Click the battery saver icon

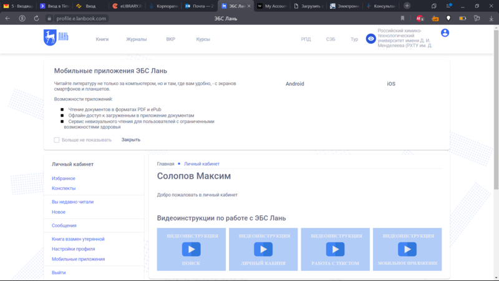(462, 19)
